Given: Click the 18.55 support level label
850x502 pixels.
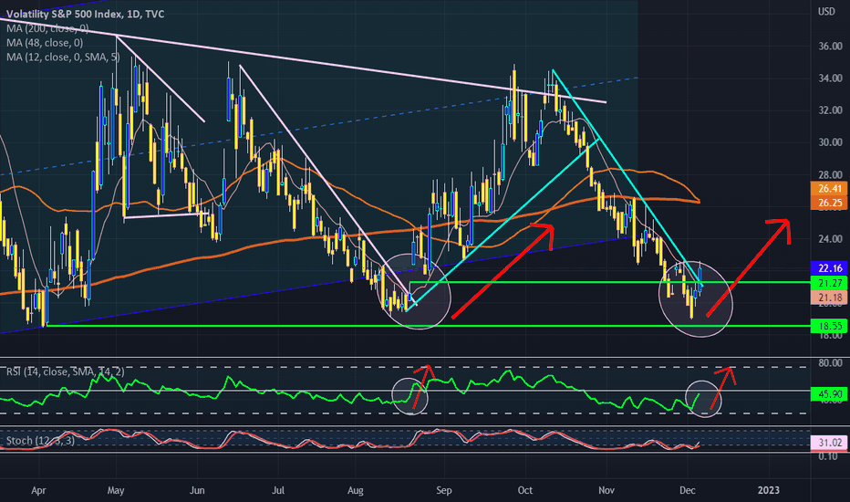Looking at the screenshot, I should click(829, 326).
